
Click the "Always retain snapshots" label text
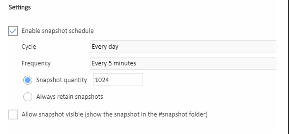point(70,97)
